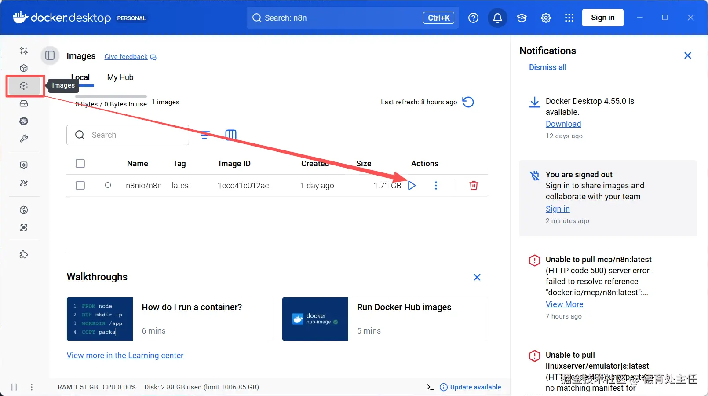708x396 pixels.
Task: Delete the n8nio/n8n image with trash icon
Action: pos(474,185)
